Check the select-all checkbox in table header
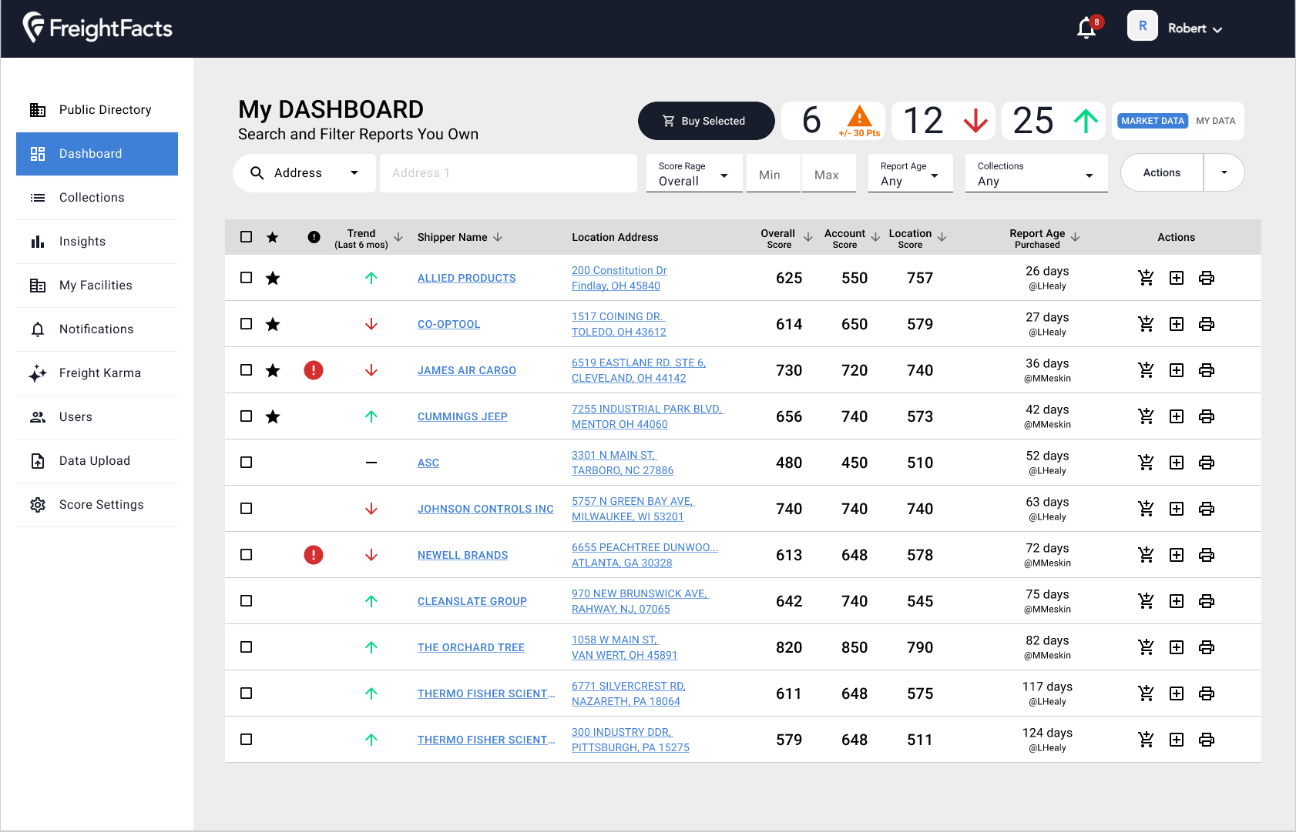 (x=247, y=237)
